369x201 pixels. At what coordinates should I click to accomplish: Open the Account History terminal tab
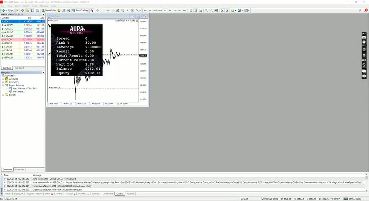tap(34, 194)
